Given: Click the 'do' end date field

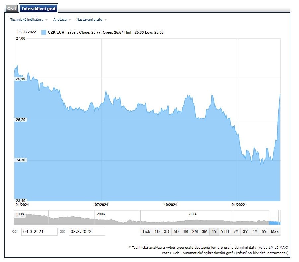Looking at the screenshot, I should coord(87,232).
